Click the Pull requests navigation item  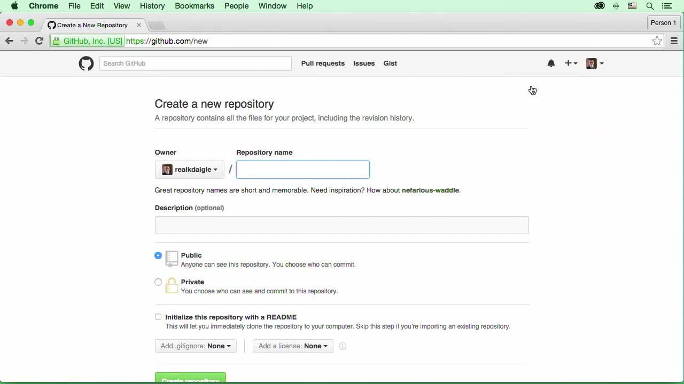[x=323, y=63]
